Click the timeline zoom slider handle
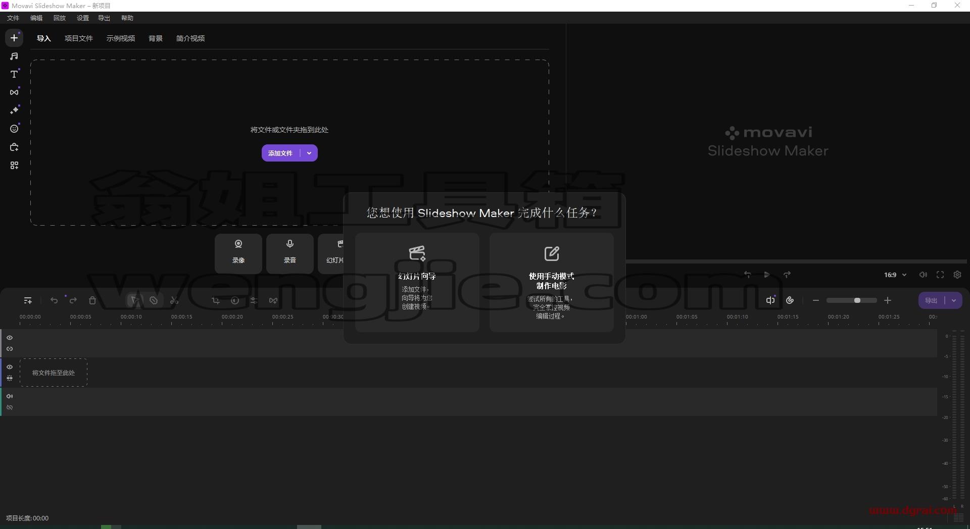Image resolution: width=970 pixels, height=529 pixels. point(857,300)
